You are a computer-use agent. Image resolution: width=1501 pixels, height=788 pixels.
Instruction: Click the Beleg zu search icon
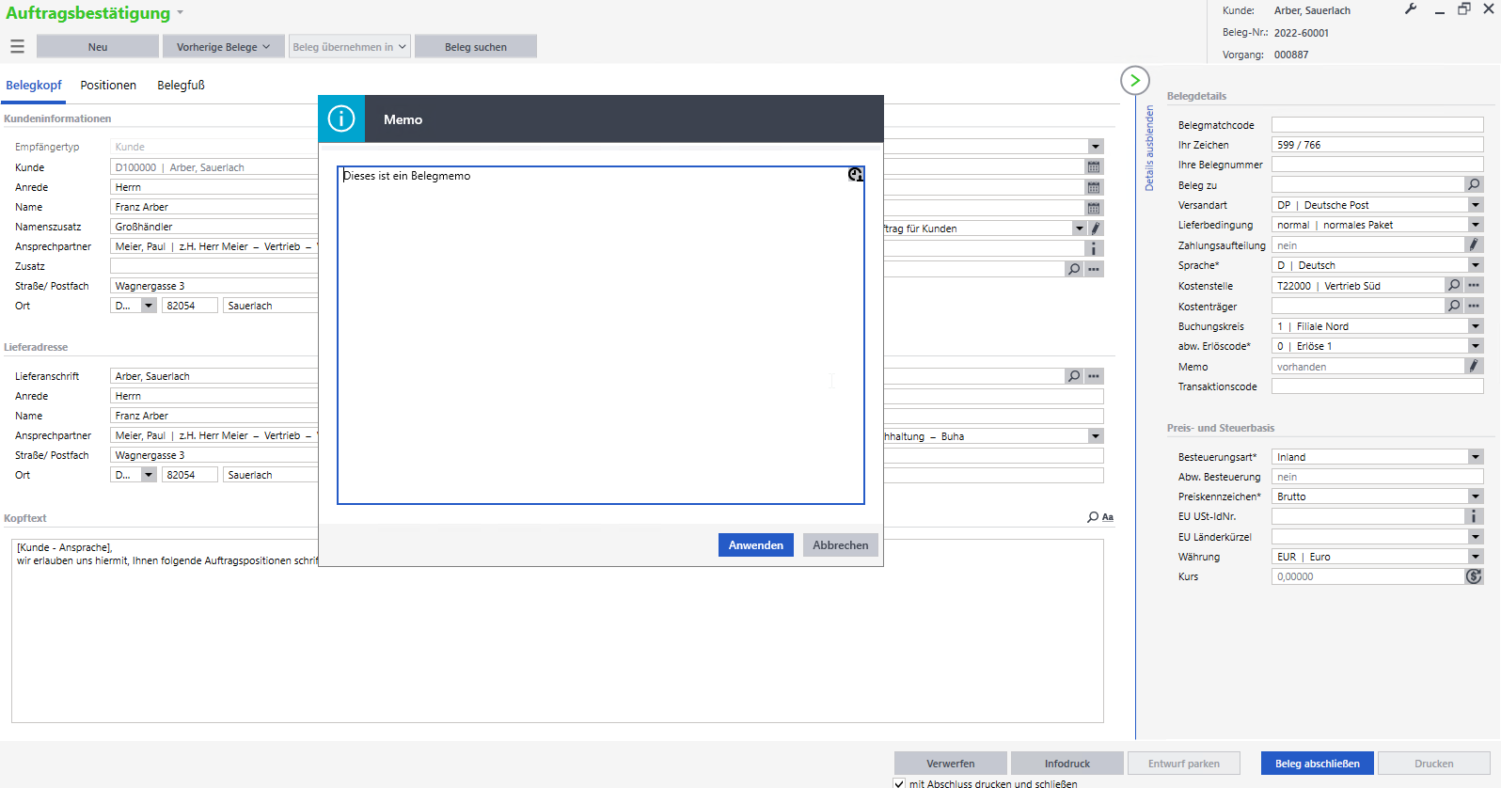click(1474, 185)
